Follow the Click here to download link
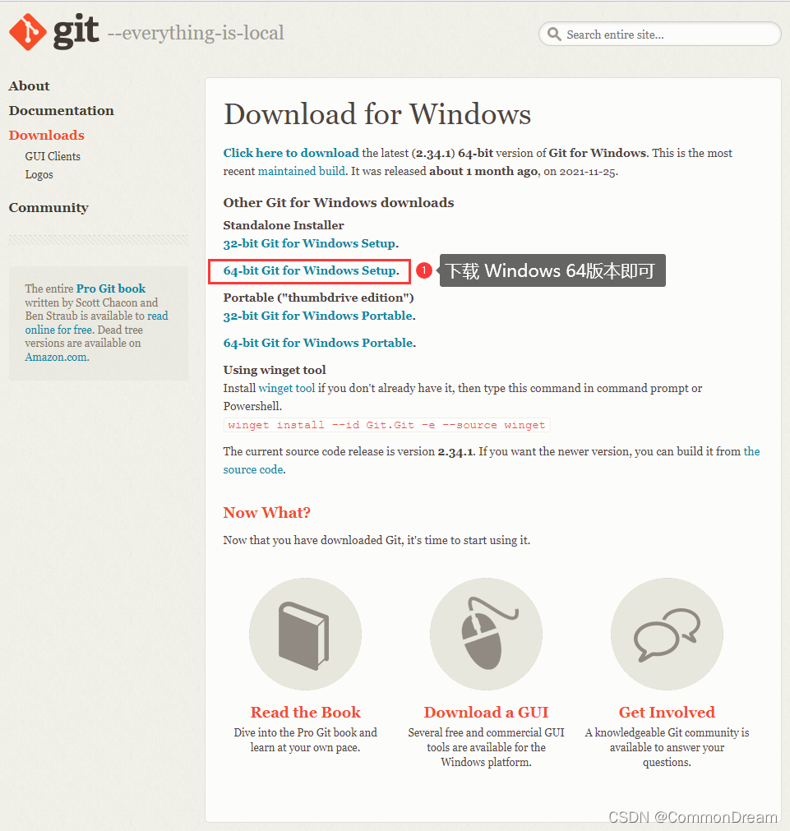The width and height of the screenshot is (790, 831). click(291, 153)
